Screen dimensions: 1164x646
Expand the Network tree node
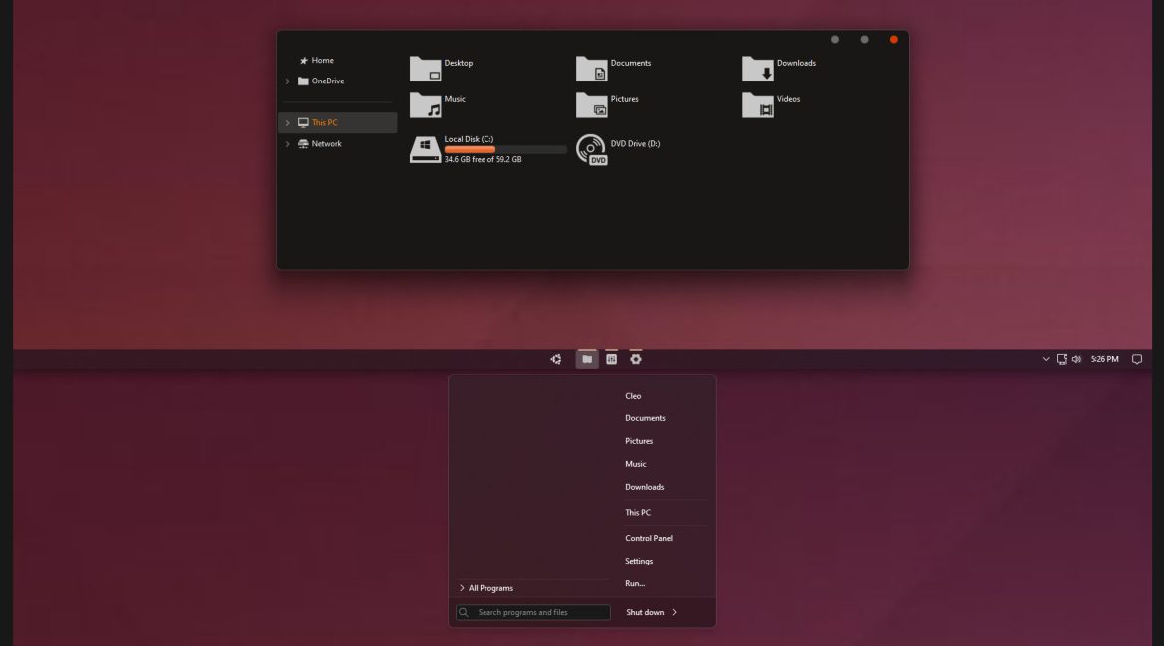coord(288,144)
